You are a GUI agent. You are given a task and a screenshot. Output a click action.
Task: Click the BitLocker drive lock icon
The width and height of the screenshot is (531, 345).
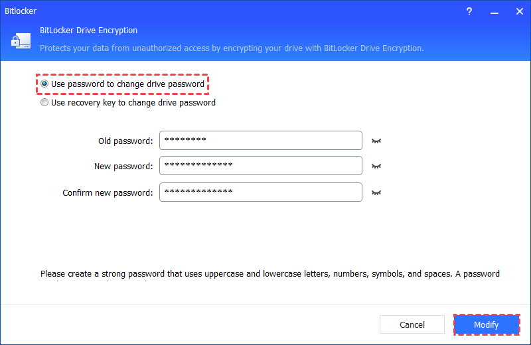click(19, 40)
